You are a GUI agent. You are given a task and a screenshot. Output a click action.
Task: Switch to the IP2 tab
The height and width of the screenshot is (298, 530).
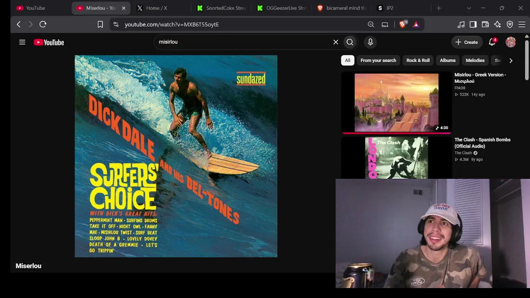point(402,8)
